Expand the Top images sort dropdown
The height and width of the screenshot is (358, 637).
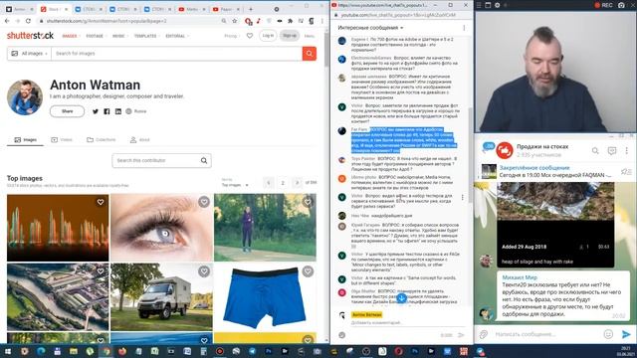pos(235,185)
